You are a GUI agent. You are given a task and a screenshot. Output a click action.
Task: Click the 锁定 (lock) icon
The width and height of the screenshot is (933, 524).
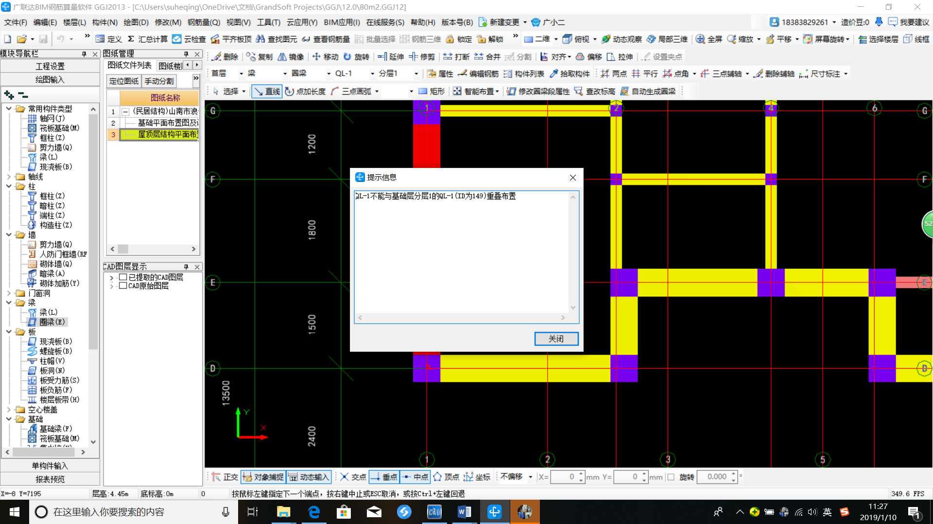click(459, 39)
